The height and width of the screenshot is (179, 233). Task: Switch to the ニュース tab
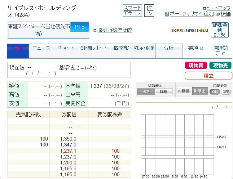42,51
